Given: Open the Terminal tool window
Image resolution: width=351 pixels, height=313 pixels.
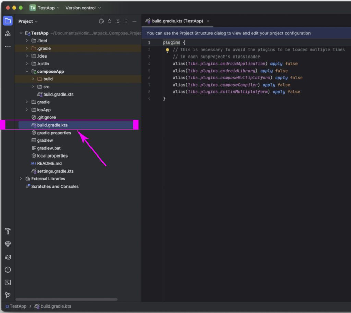Looking at the screenshot, I should [8, 283].
